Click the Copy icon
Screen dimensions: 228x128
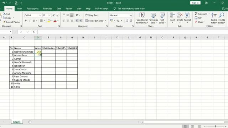[x=4, y=18]
